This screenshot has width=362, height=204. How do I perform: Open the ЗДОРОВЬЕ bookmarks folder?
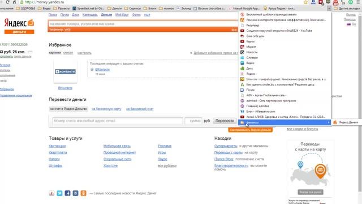pyautogui.click(x=25, y=8)
